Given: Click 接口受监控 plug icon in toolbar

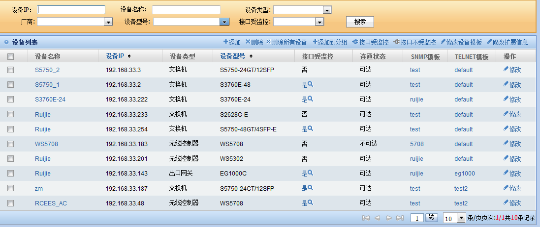Looking at the screenshot, I should (355, 42).
